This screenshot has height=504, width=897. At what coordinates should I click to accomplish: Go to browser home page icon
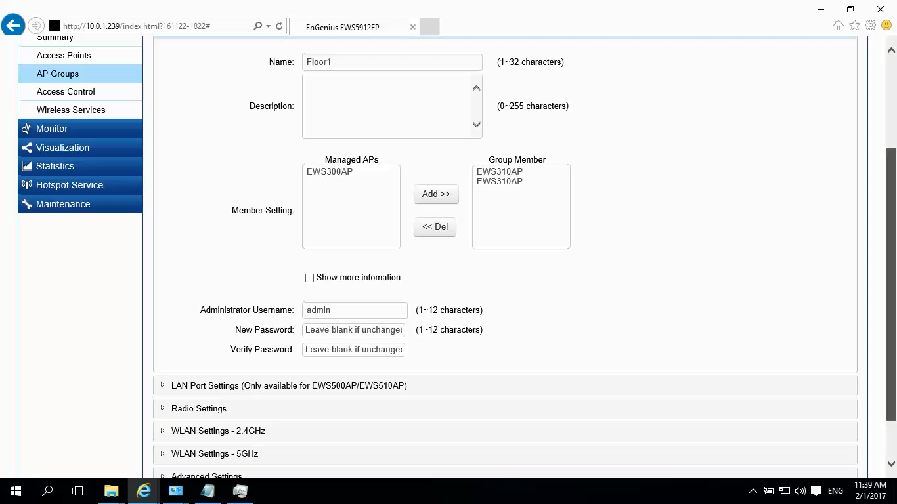coord(839,26)
